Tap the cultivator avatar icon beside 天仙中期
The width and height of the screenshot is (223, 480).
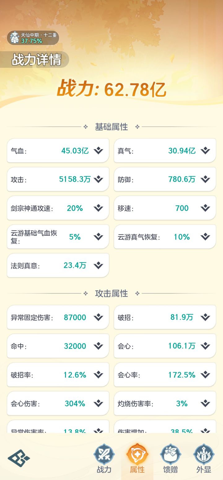pos(14,38)
